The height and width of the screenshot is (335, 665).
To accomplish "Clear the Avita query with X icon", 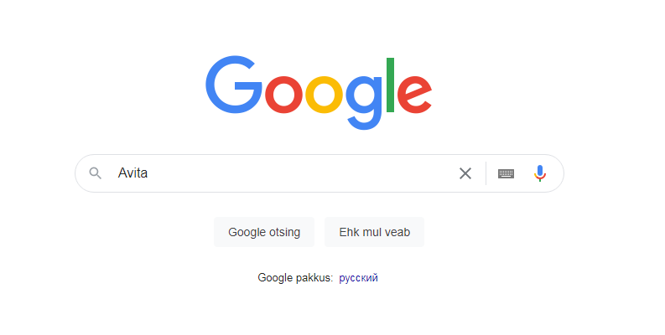I will coord(465,173).
